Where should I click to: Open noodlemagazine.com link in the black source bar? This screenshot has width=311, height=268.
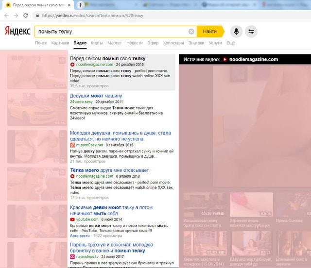[254, 59]
